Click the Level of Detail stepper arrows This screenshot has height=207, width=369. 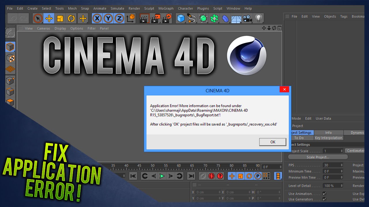click(x=342, y=185)
